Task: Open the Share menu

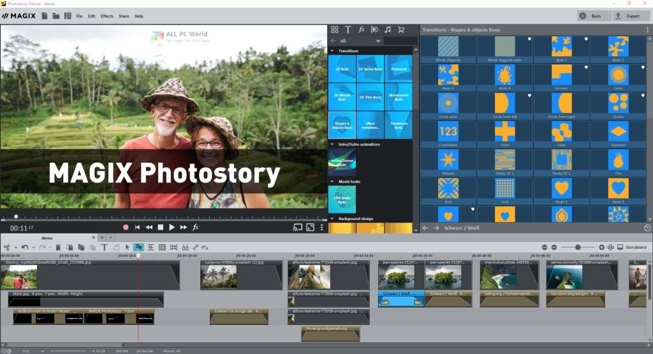Action: pos(124,16)
